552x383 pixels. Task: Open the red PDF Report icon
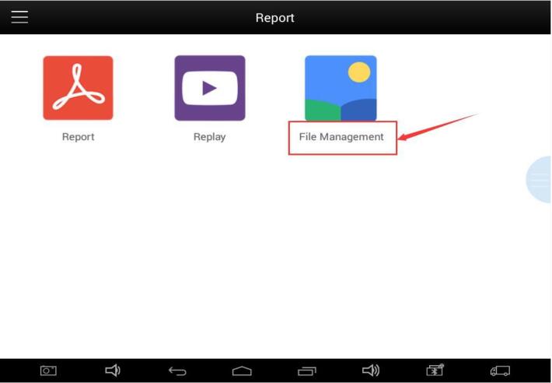coord(79,88)
